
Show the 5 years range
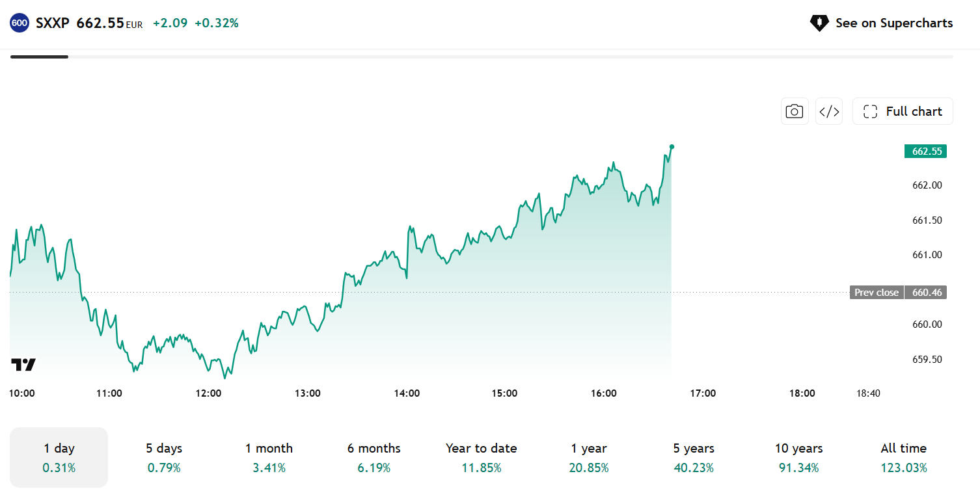(694, 457)
